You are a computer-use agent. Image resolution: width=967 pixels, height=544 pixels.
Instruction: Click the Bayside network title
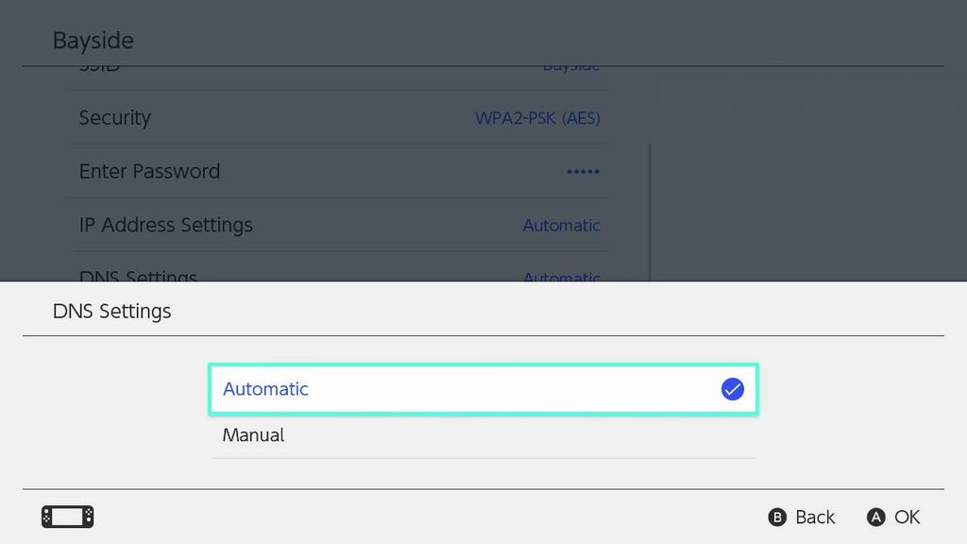93,40
